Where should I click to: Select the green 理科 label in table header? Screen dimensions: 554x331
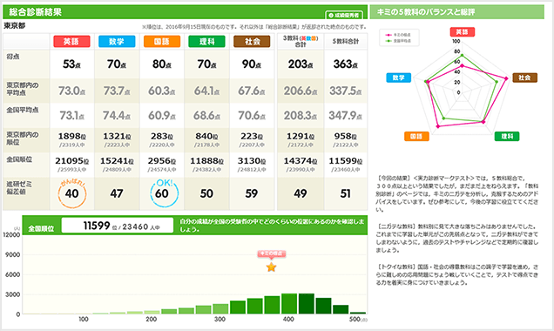206,41
